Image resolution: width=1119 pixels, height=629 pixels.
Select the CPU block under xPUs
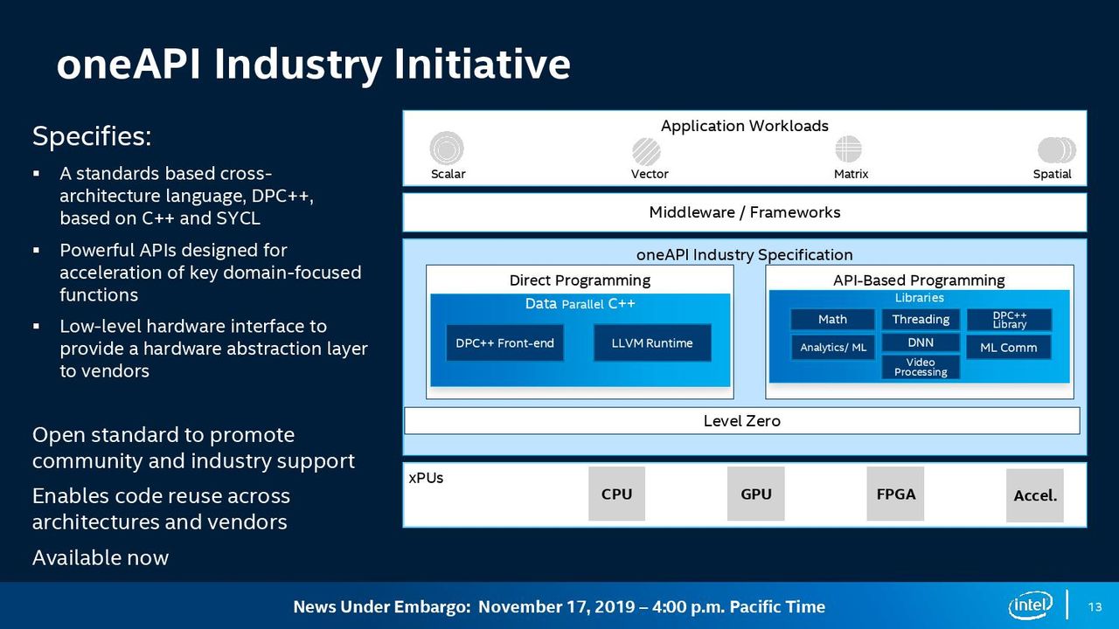tap(616, 494)
